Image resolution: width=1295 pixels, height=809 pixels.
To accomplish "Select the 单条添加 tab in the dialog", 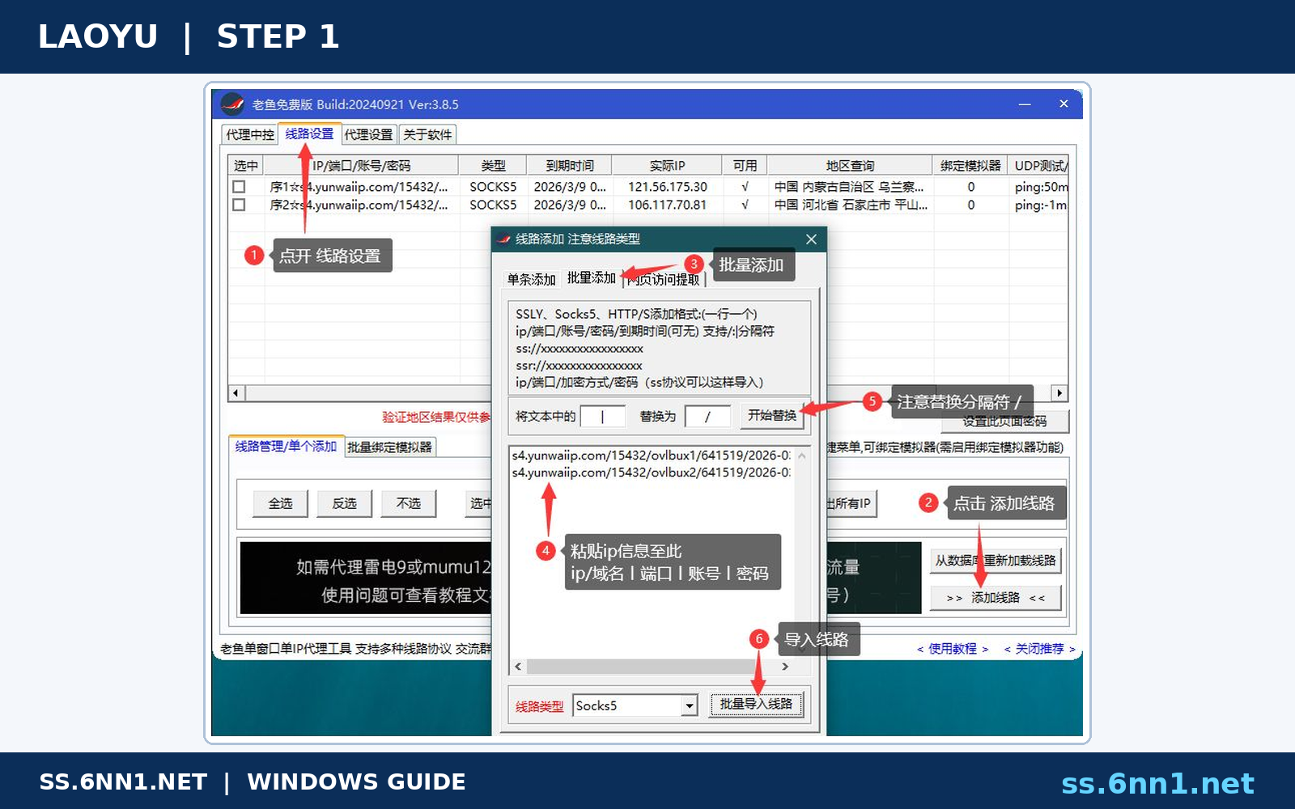I will click(531, 279).
